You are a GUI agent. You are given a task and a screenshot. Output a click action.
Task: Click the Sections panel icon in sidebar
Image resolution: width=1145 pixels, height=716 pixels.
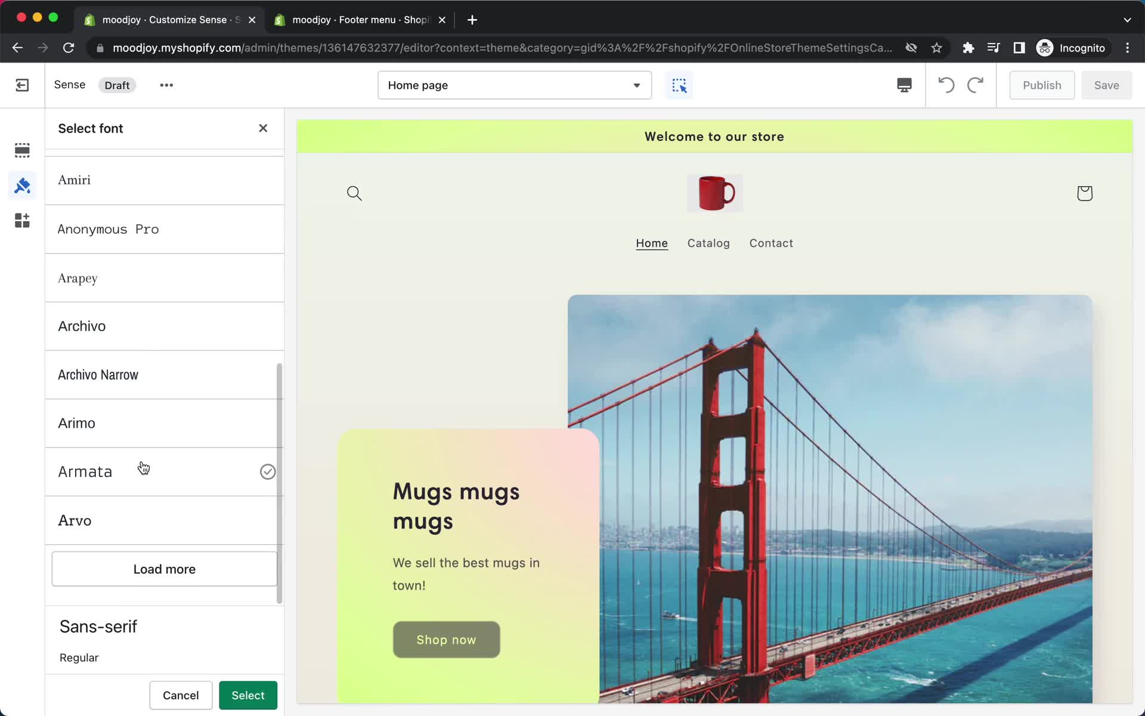pos(22,149)
